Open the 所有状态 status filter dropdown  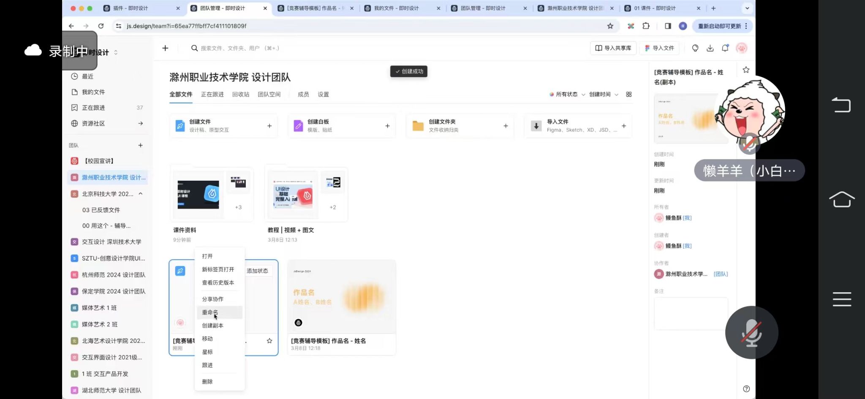[567, 95]
